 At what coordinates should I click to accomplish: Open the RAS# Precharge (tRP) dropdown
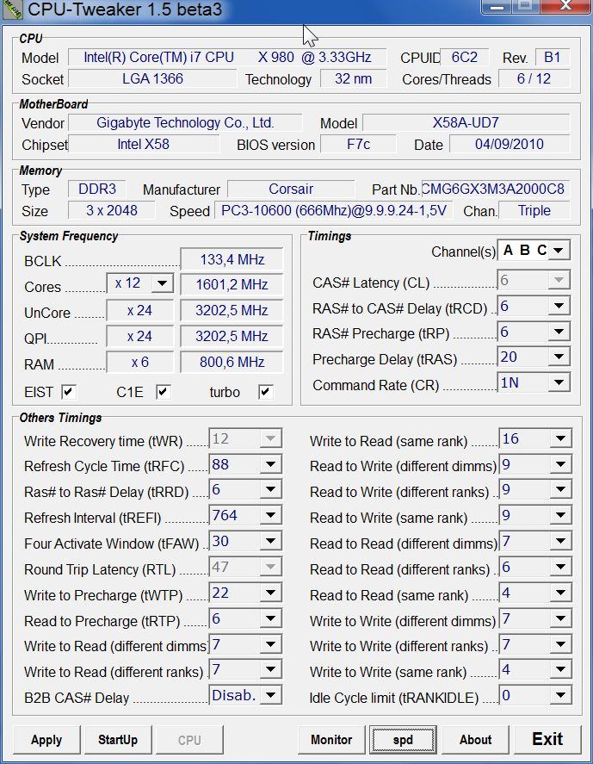click(x=534, y=332)
